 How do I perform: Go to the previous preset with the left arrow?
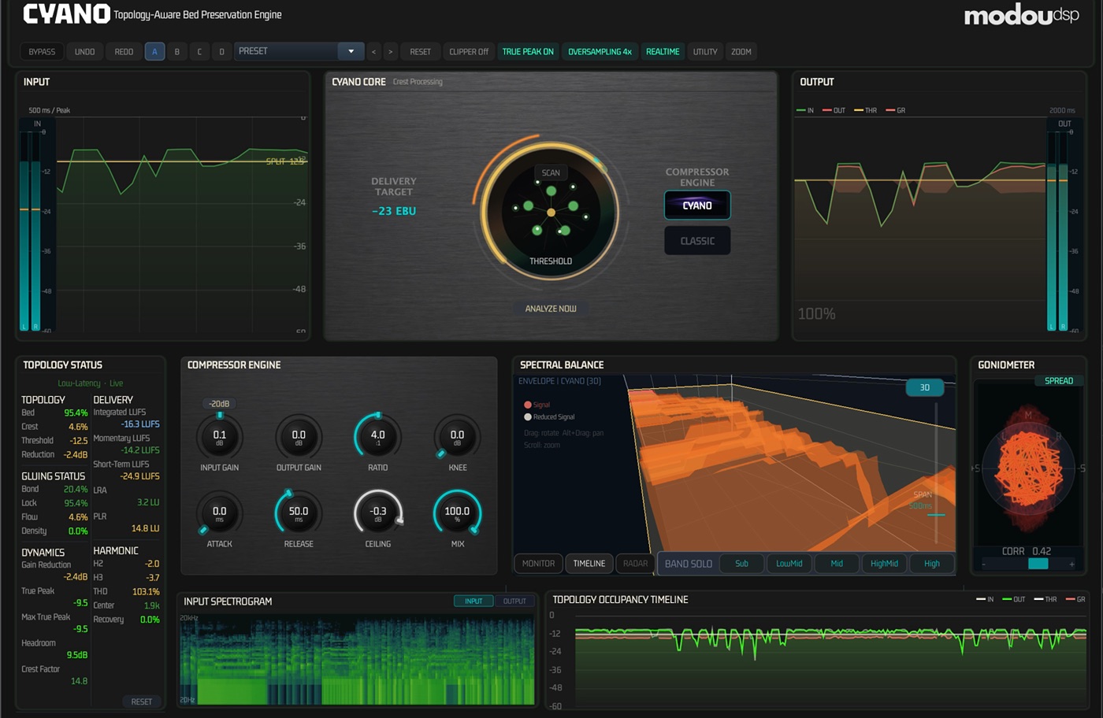[x=373, y=52]
